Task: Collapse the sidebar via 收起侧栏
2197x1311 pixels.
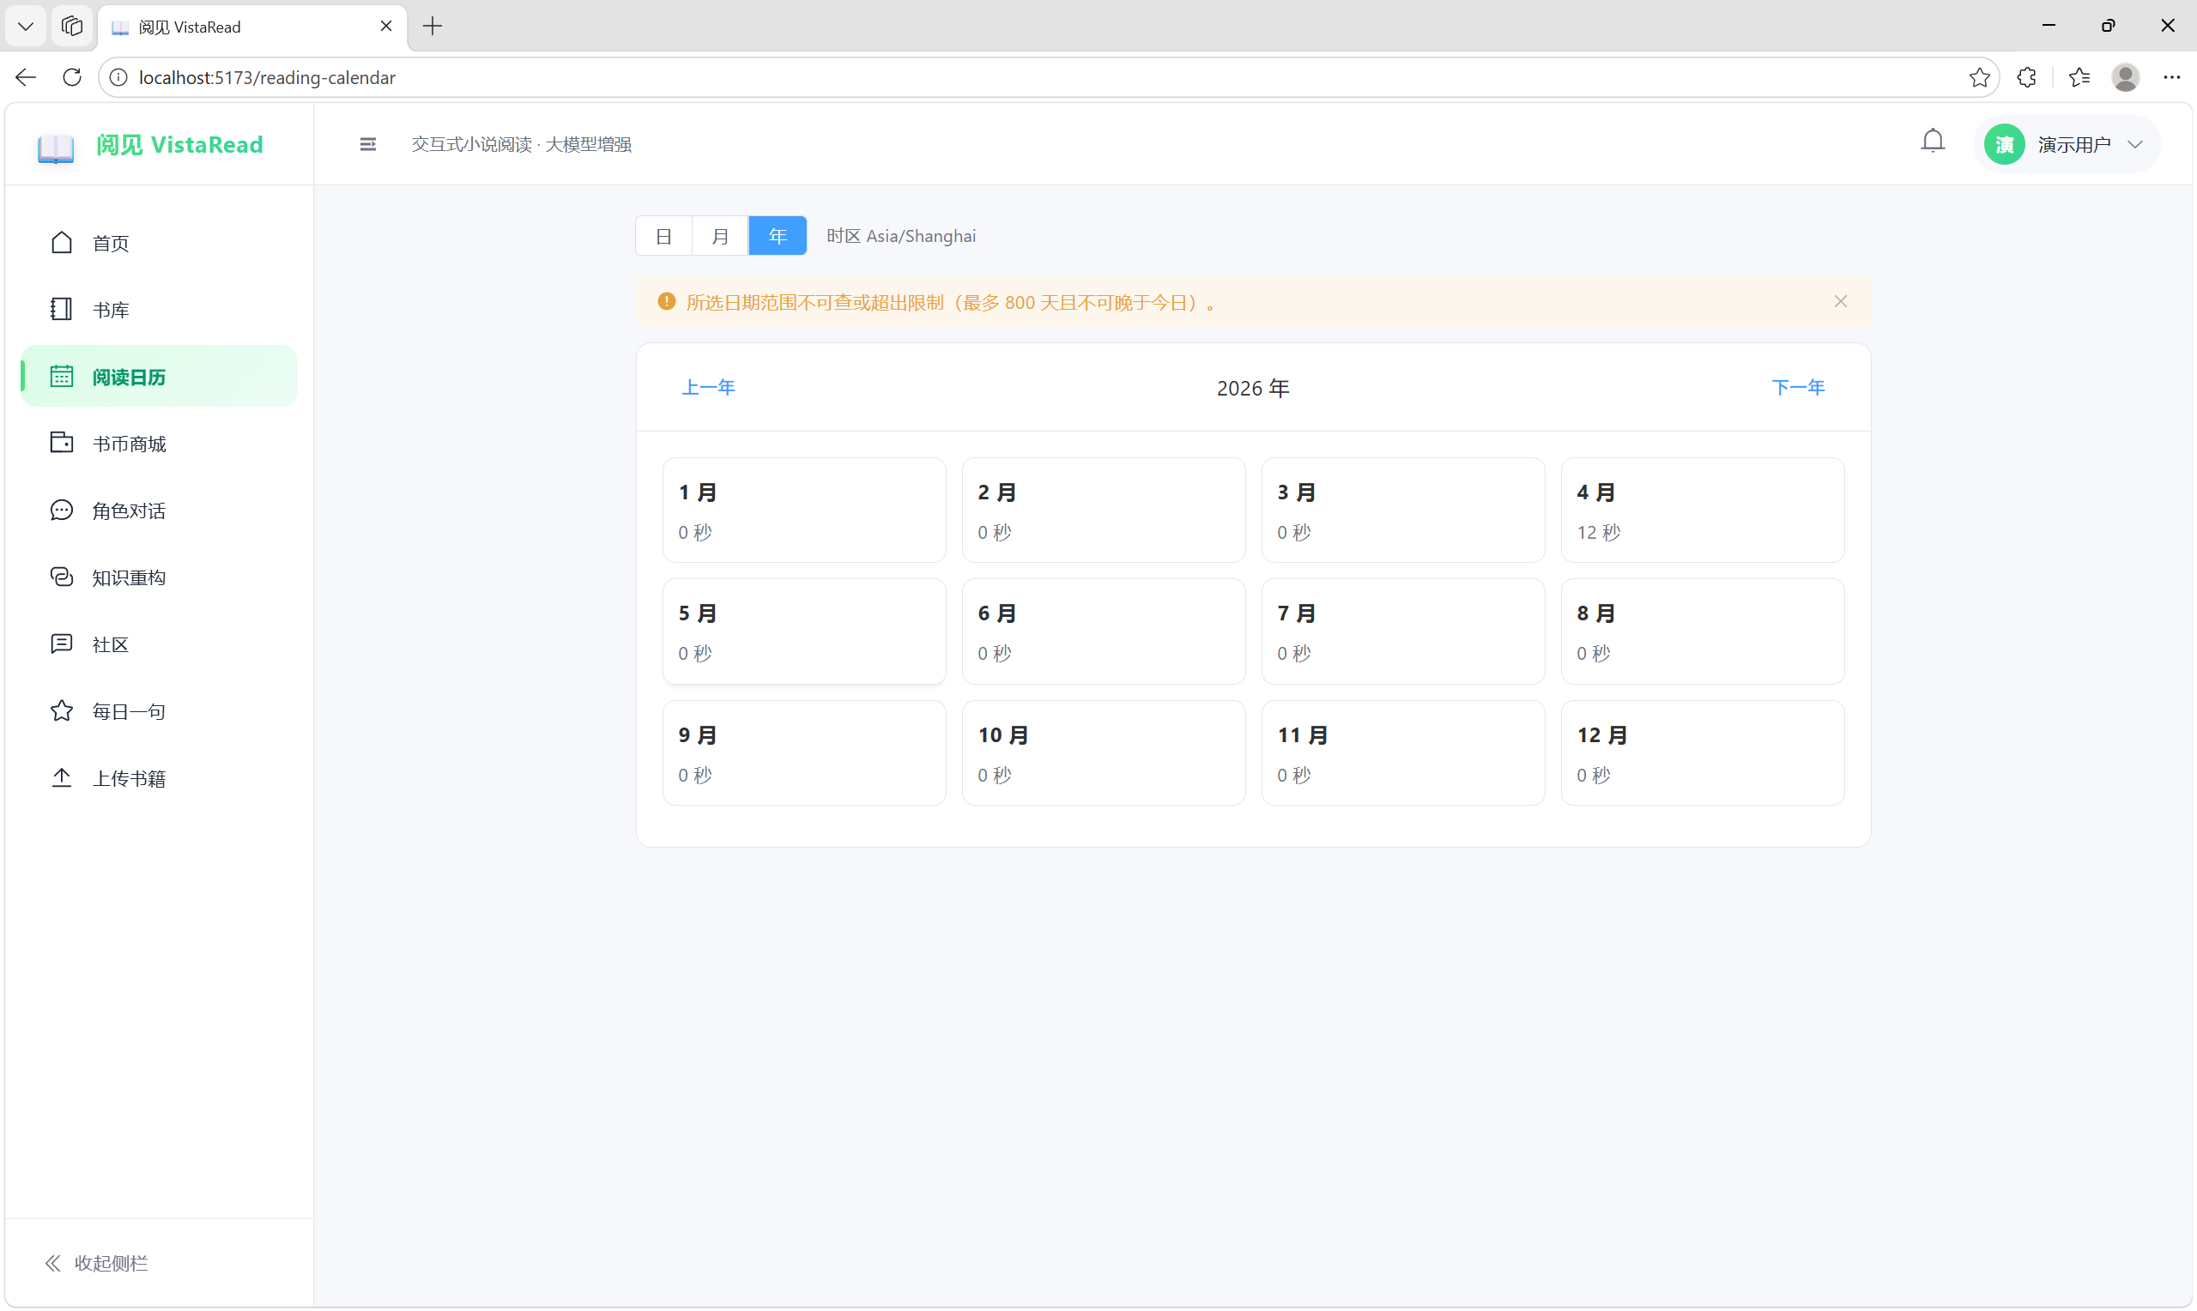Action: coord(96,1263)
